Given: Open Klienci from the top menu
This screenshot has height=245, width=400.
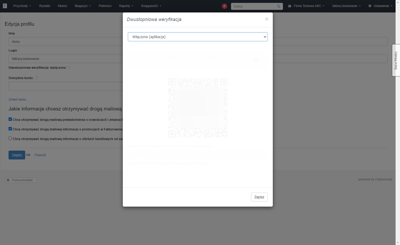Looking at the screenshot, I should click(x=63, y=6).
